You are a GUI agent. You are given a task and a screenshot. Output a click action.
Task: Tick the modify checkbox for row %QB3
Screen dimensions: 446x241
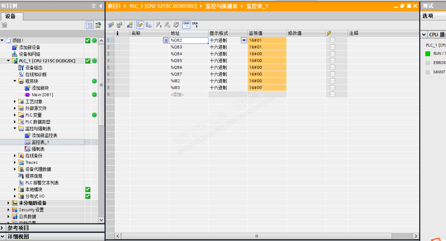[x=332, y=47]
